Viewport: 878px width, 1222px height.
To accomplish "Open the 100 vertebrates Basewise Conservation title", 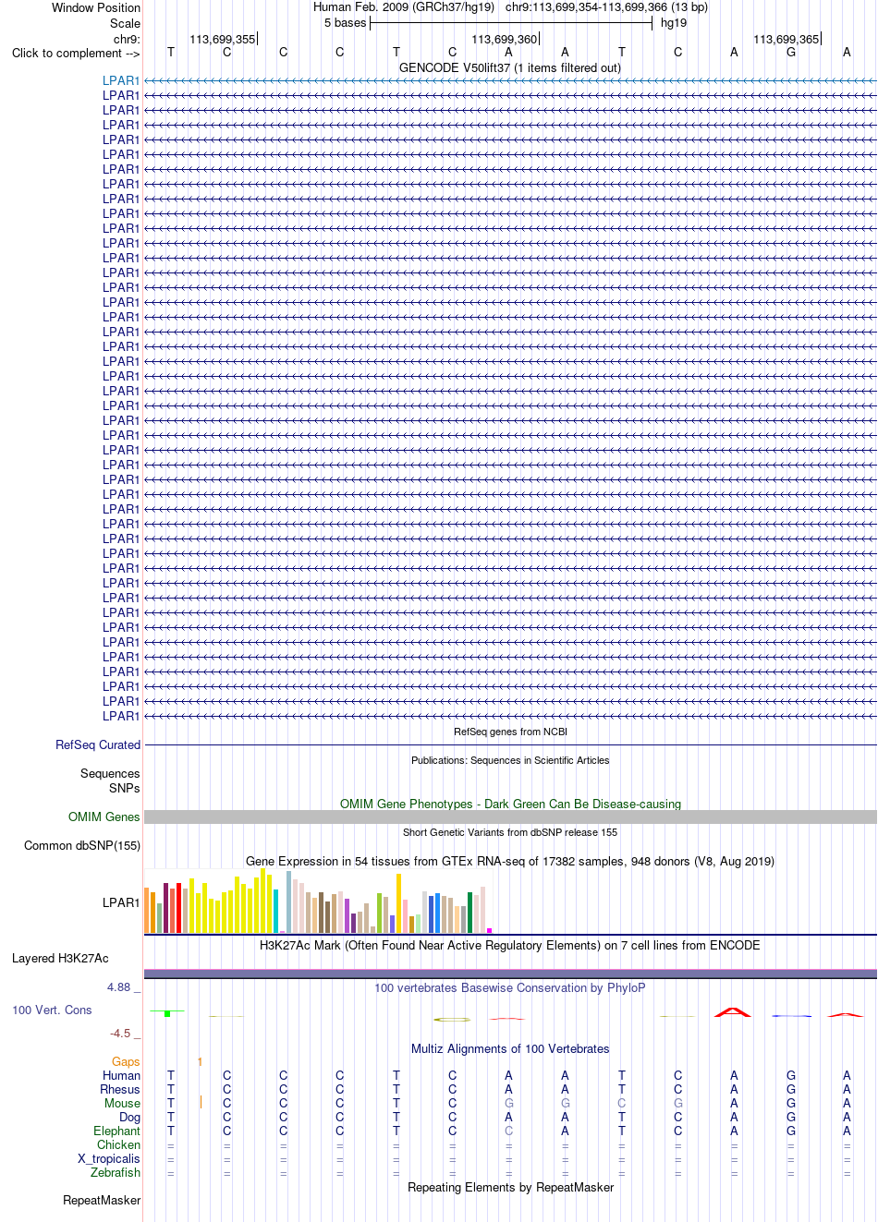I will (510, 987).
